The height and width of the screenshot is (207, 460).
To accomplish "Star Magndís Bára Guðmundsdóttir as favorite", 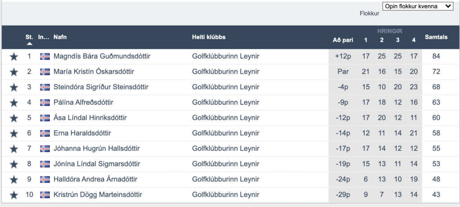I will tap(14, 57).
